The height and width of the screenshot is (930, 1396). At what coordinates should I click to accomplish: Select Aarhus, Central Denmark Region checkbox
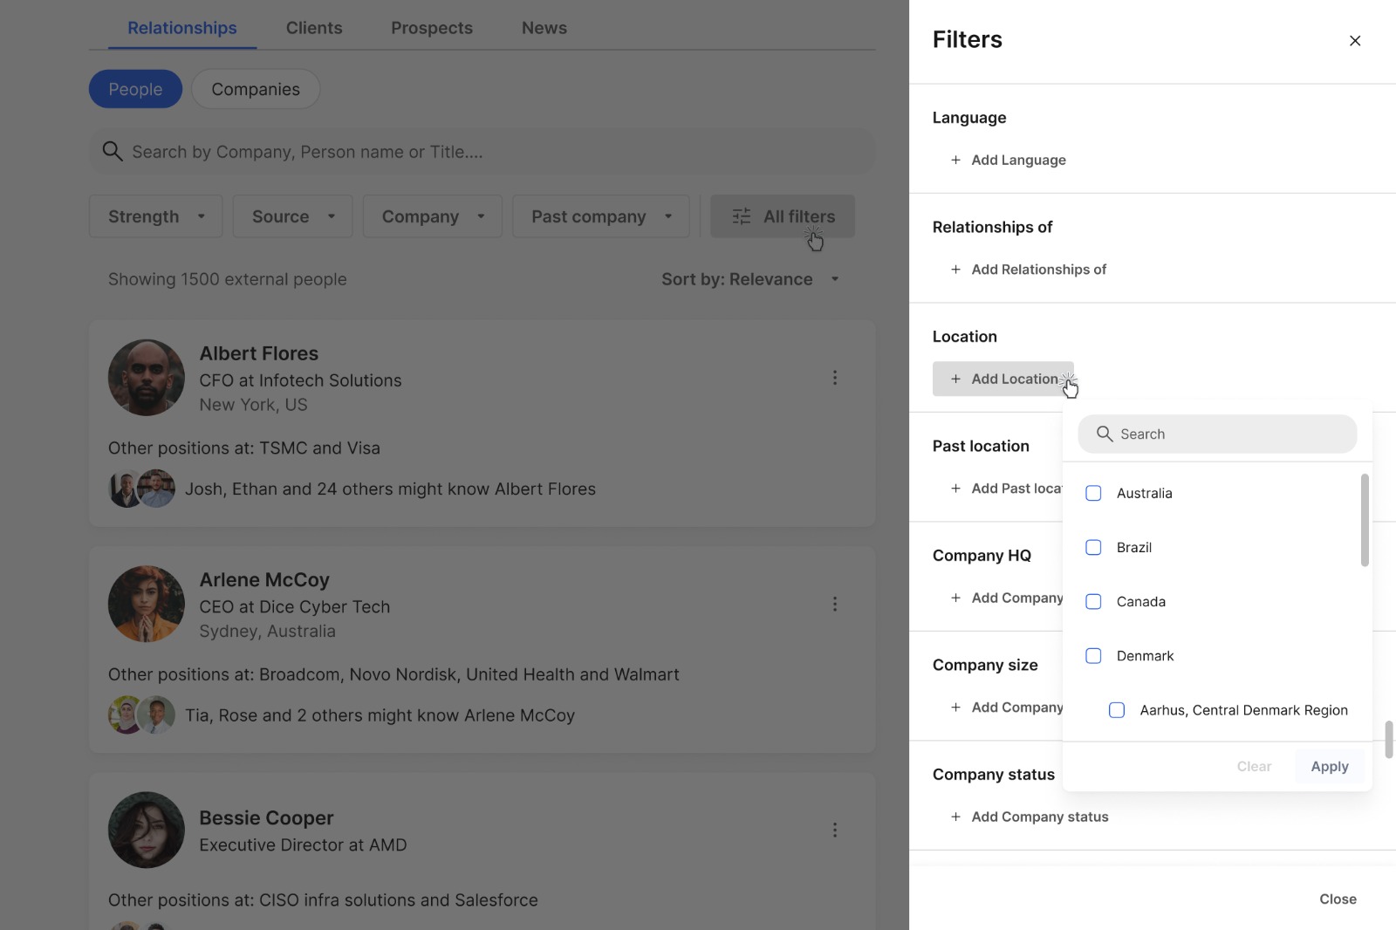tap(1116, 710)
